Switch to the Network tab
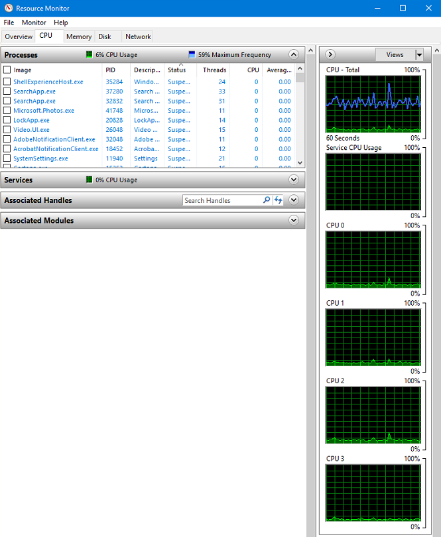Viewport: 441px width, 537px height. 138,36
